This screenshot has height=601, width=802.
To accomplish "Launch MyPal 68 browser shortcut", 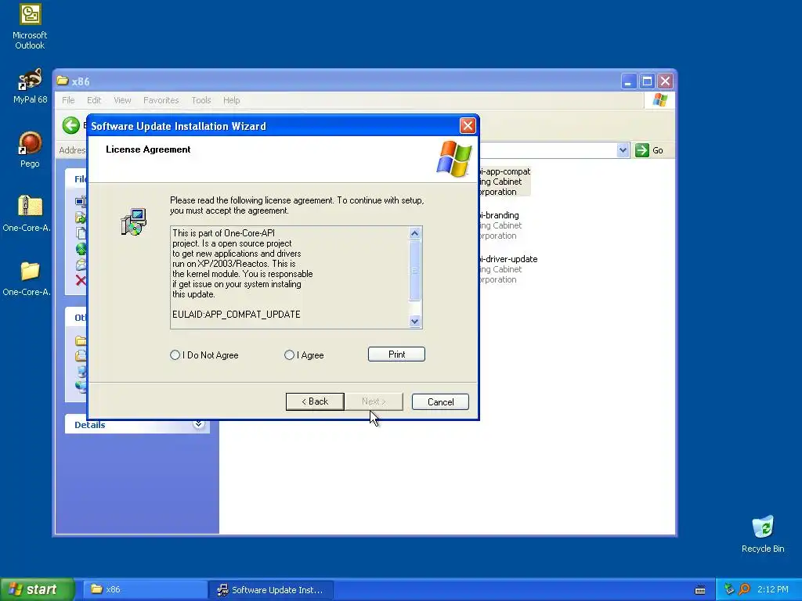I will 30,86.
